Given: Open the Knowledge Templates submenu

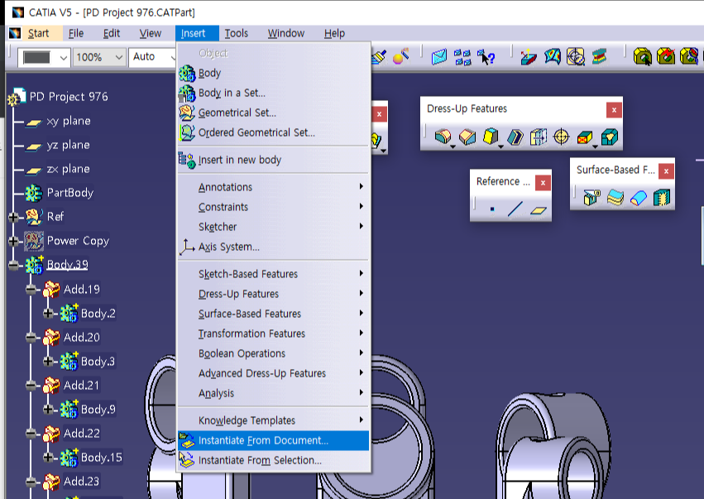Looking at the screenshot, I should [274, 420].
